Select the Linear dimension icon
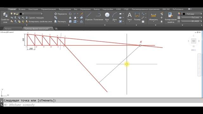Image resolution: width=203 pixels, height=114 pixels. tap(143, 14)
